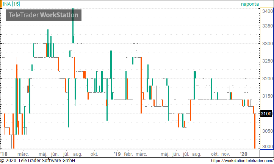
Task: Select the 3150 price axis label
Action: (267, 96)
